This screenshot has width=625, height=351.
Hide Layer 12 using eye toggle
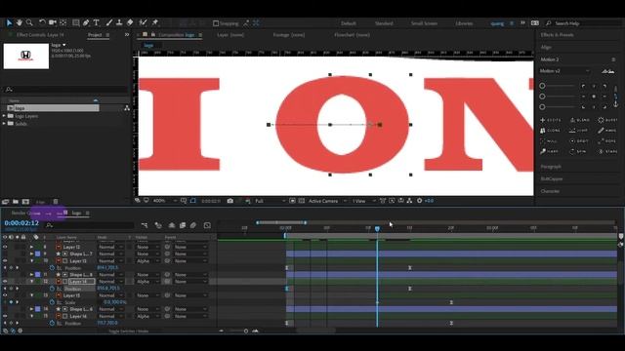tap(5, 247)
